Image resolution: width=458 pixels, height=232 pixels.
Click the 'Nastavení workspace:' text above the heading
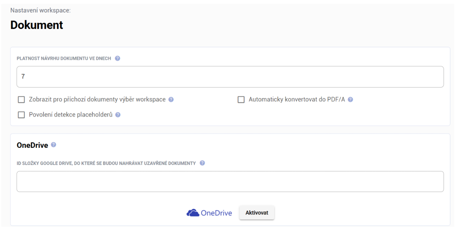click(40, 10)
